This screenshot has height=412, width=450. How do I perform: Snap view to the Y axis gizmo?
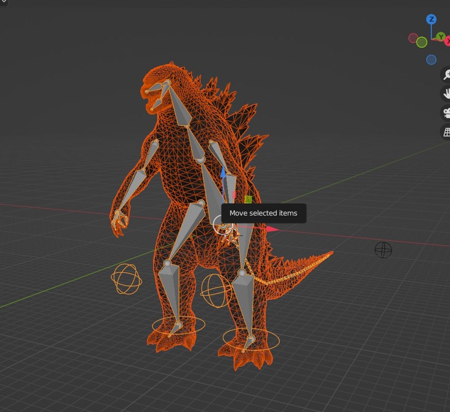tap(441, 36)
